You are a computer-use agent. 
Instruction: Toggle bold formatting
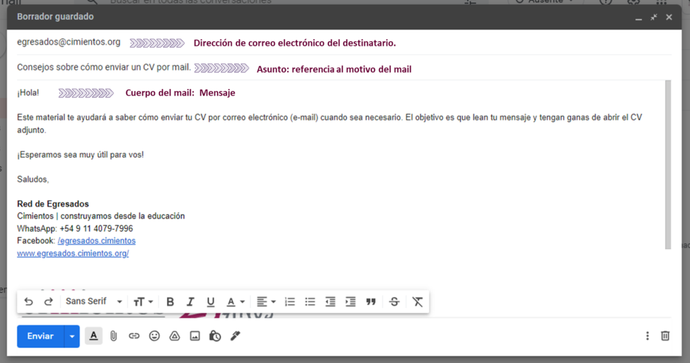170,302
